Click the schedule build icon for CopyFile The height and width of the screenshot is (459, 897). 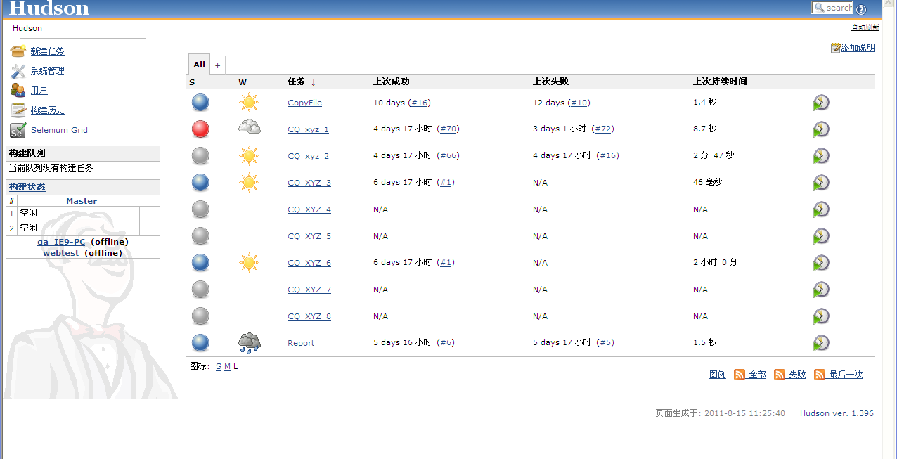pyautogui.click(x=821, y=103)
